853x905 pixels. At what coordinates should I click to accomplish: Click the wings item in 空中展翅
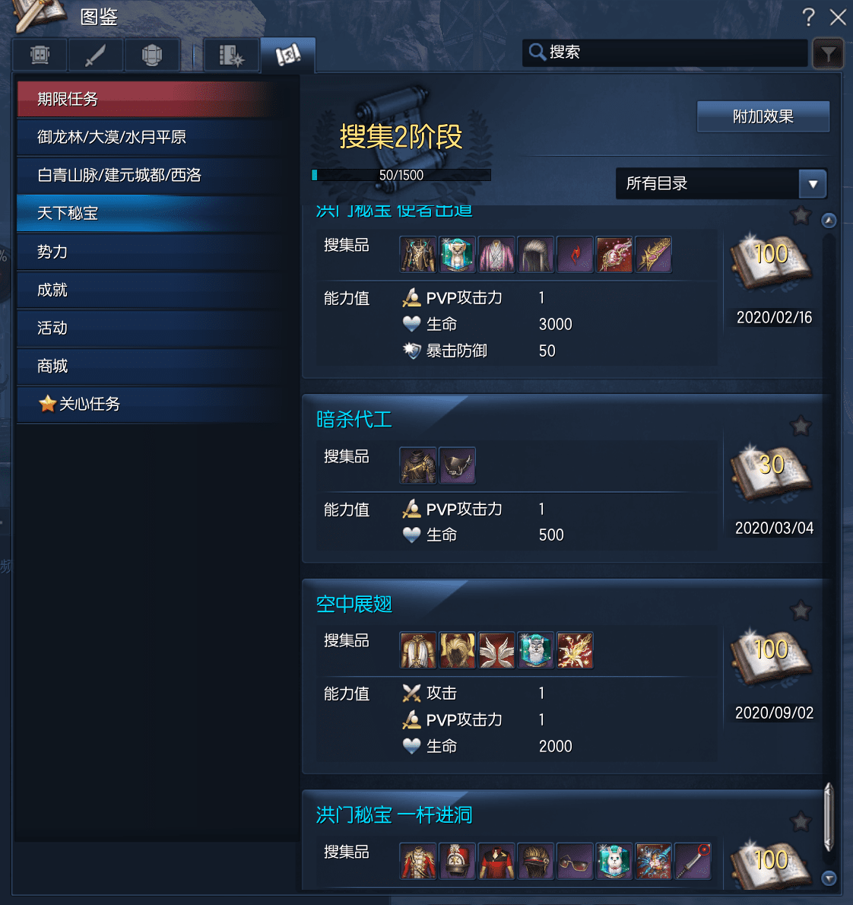click(496, 650)
